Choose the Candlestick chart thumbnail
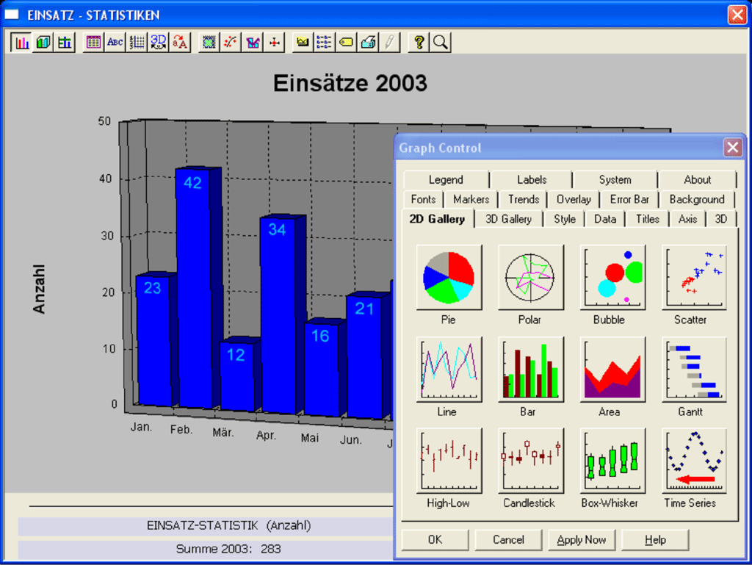 click(530, 461)
